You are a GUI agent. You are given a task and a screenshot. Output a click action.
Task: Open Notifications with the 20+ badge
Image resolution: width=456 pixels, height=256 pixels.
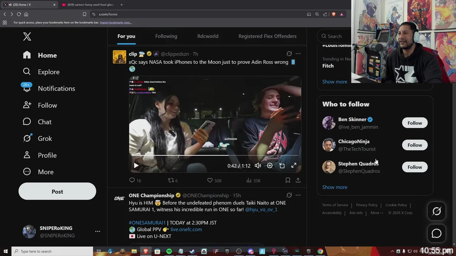coord(49,89)
